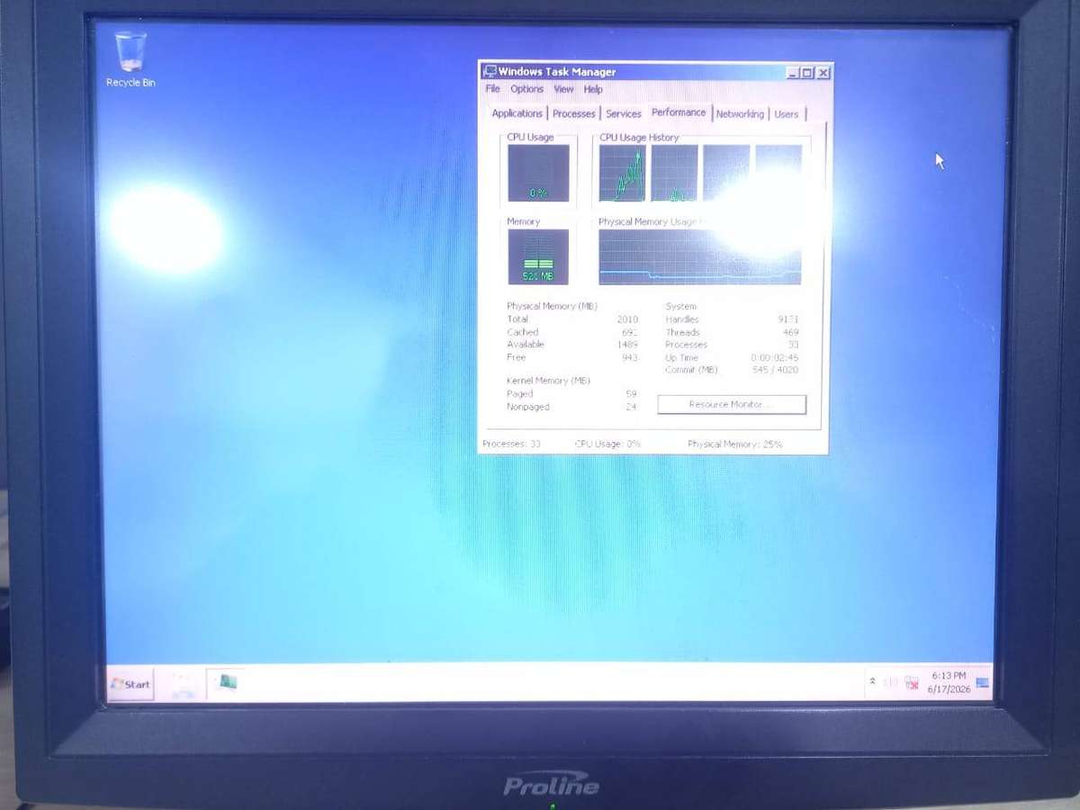The height and width of the screenshot is (810, 1080).
Task: Click the Show Desktop icon in tray
Action: pyautogui.click(x=983, y=683)
